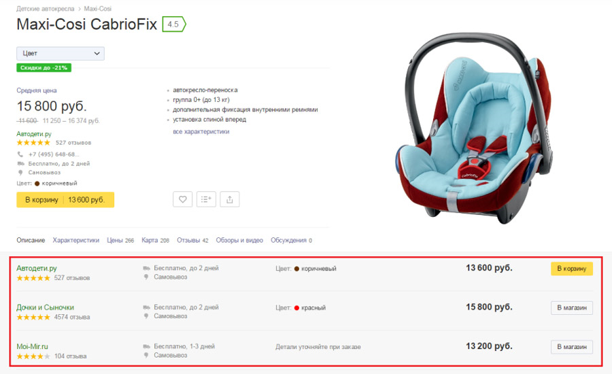Click the brown color dot in Автодети.ру row
The image size is (612, 374).
pos(296,269)
